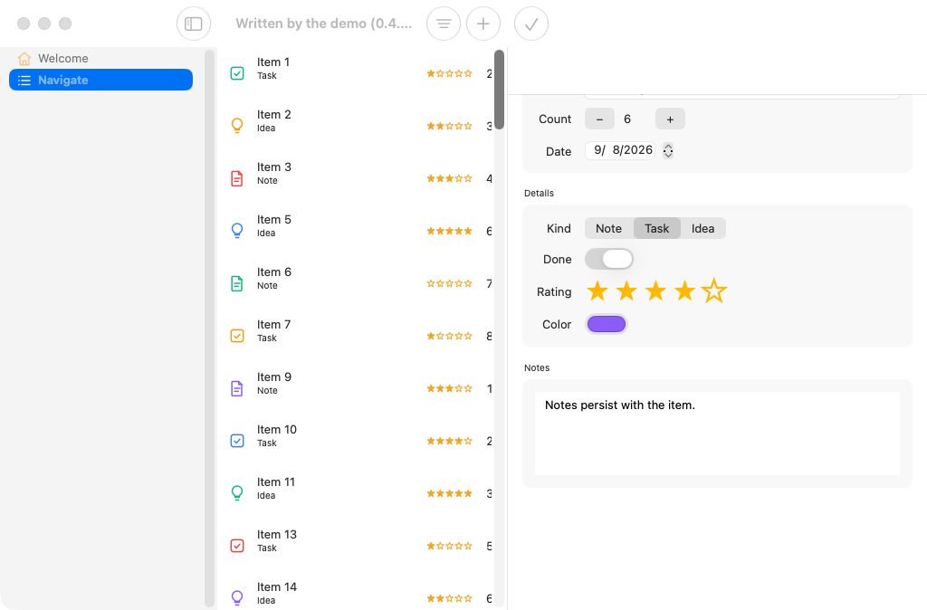Set rating to two stars in Details
The width and height of the screenshot is (927, 610).
(626, 291)
